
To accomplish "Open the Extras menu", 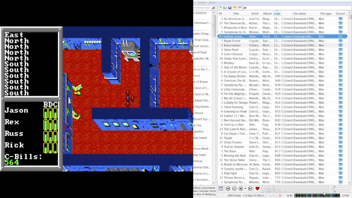I will pyautogui.click(x=202, y=2).
